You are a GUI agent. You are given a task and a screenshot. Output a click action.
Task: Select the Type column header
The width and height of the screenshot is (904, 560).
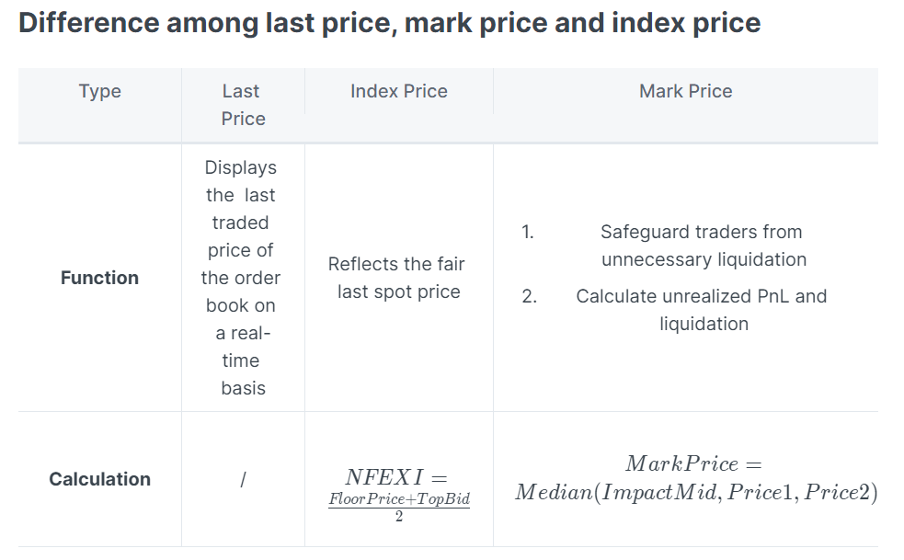(x=100, y=91)
